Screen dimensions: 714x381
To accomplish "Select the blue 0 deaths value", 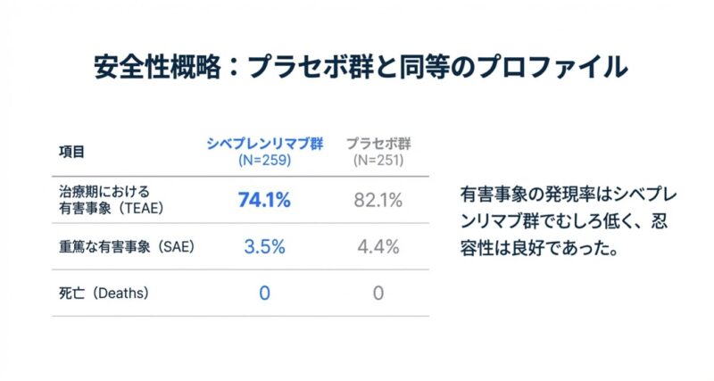I will click(264, 293).
